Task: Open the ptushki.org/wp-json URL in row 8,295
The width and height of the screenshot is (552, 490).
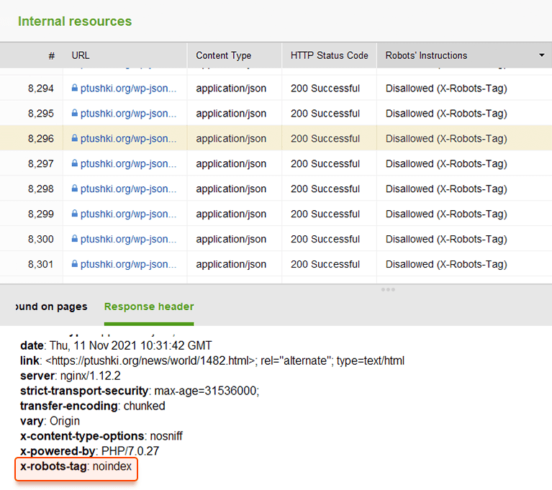Action: click(x=128, y=114)
